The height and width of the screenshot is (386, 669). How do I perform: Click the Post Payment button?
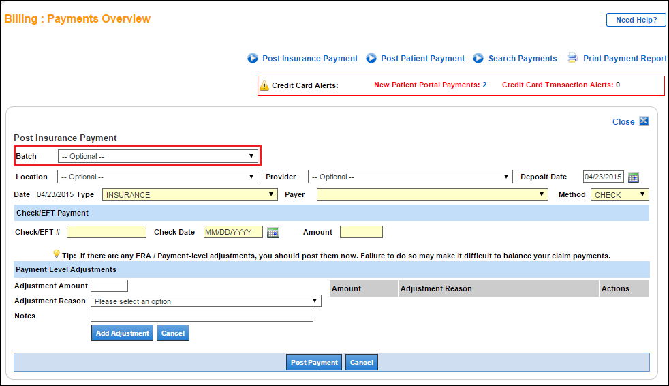[x=314, y=363]
